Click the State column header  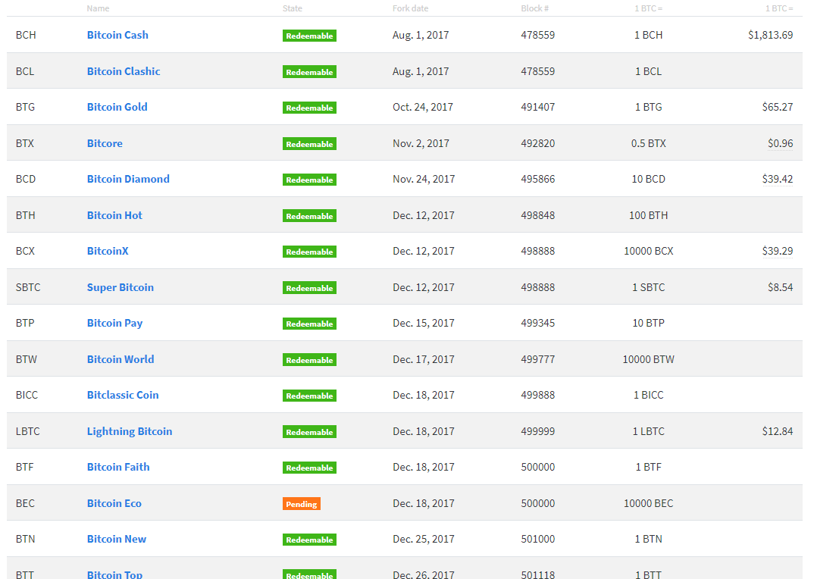[x=293, y=8]
